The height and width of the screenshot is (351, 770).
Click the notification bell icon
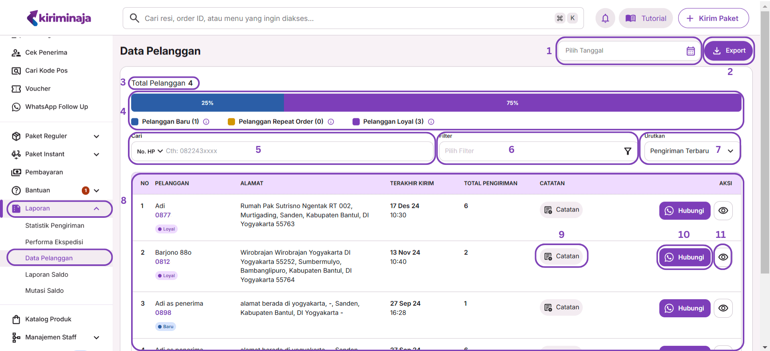tap(605, 18)
